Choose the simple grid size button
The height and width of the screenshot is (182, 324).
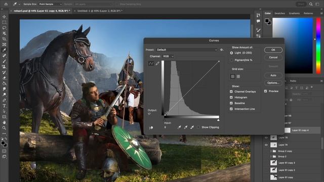233,76
